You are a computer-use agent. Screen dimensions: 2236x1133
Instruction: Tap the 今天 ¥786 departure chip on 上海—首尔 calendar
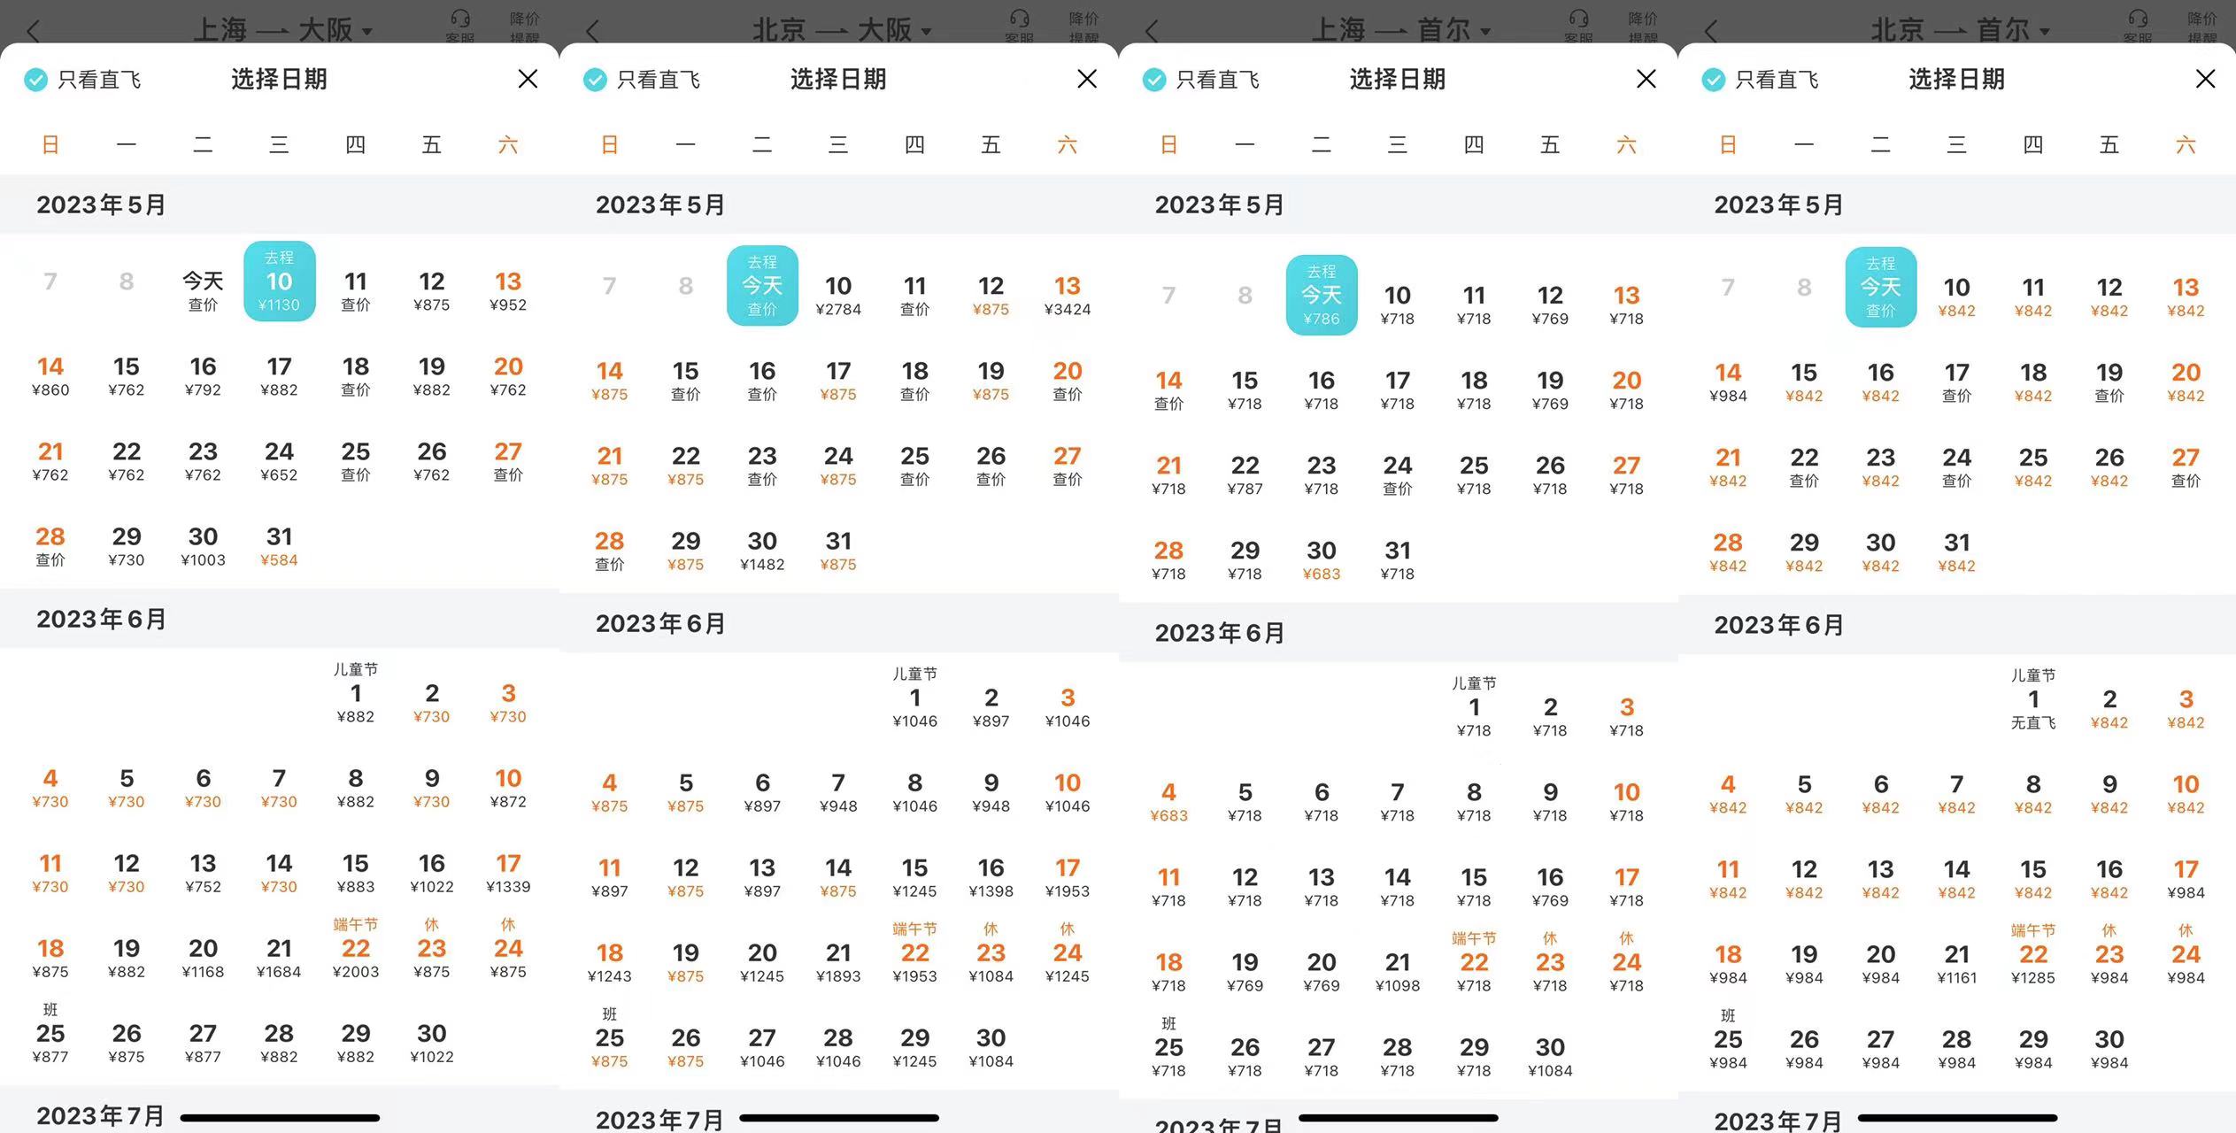1322,295
